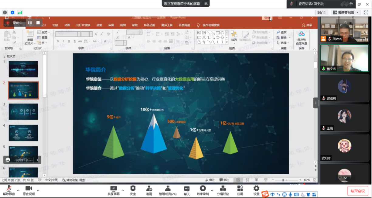Pause the recording in 录制中 bar
Viewport: 372px width, 198px height.
tap(30, 23)
